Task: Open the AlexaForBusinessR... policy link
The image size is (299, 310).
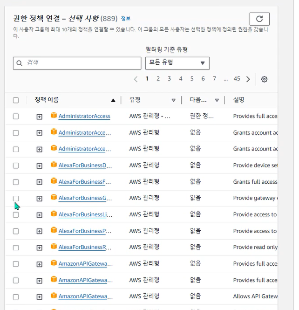Action: [x=85, y=248]
